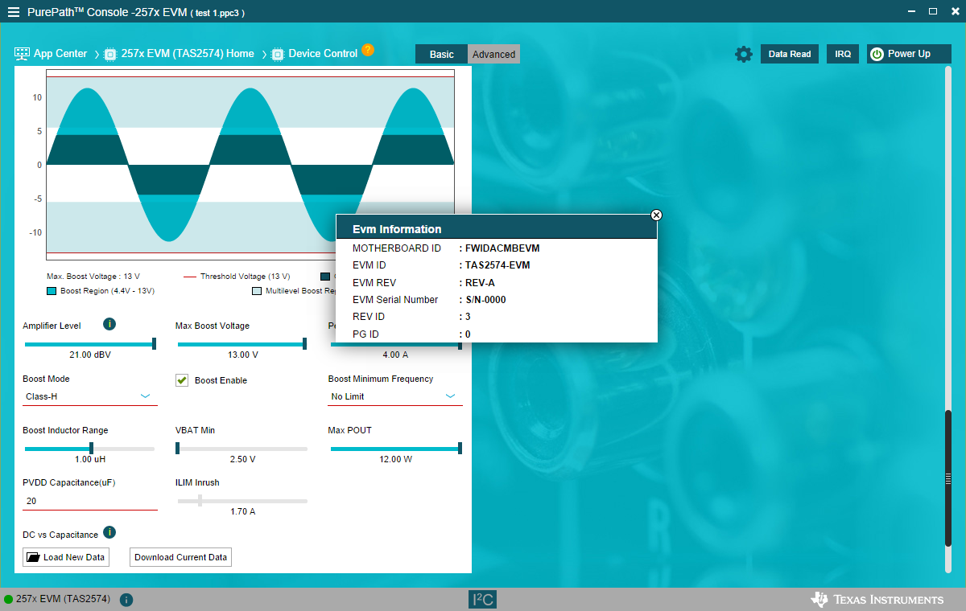The width and height of the screenshot is (966, 611).
Task: Click the 1.70 A value
Action: point(242,511)
